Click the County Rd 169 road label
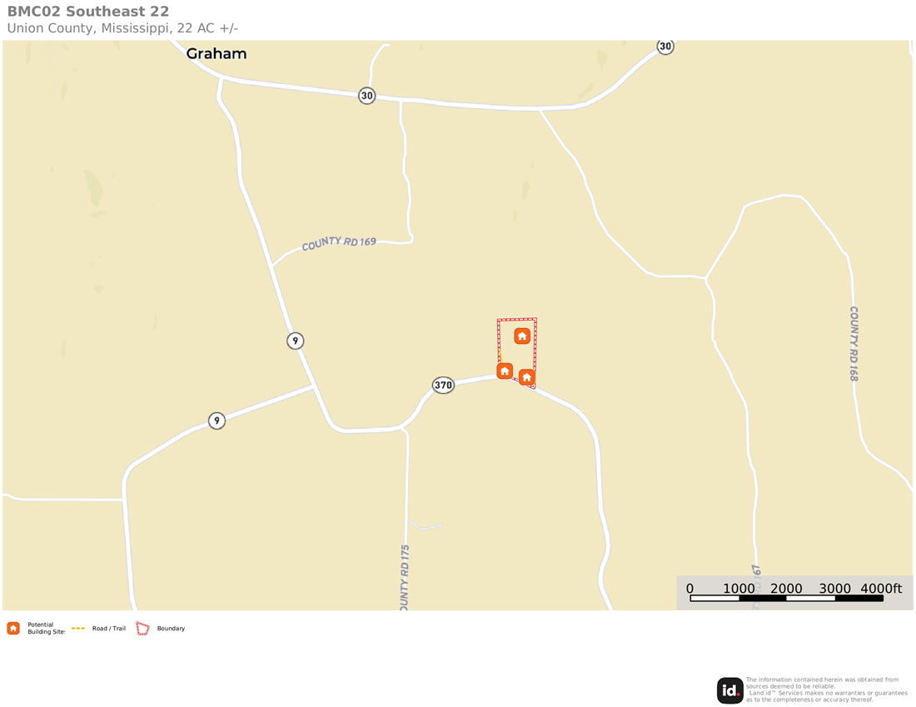The height and width of the screenshot is (707, 916). [339, 243]
